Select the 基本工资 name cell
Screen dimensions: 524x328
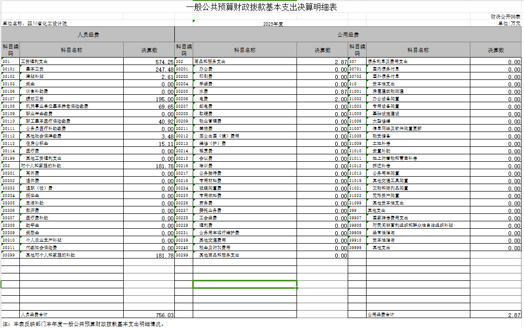tap(72, 69)
